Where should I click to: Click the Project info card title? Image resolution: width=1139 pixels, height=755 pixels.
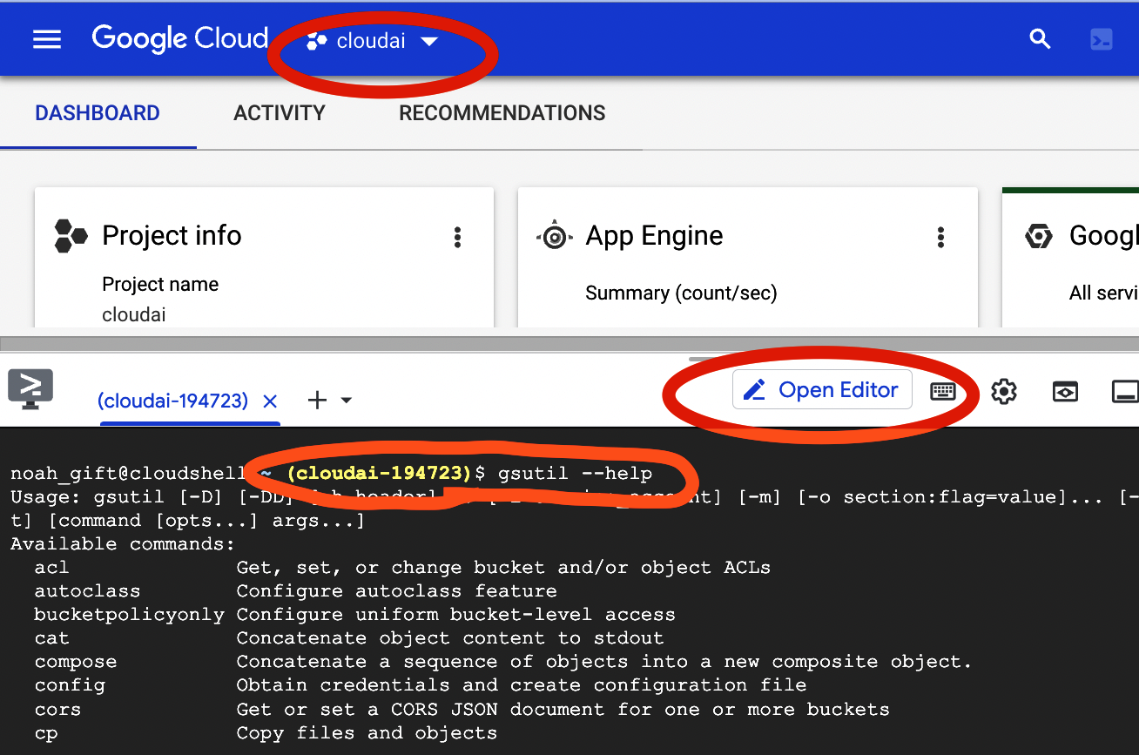pyautogui.click(x=172, y=236)
